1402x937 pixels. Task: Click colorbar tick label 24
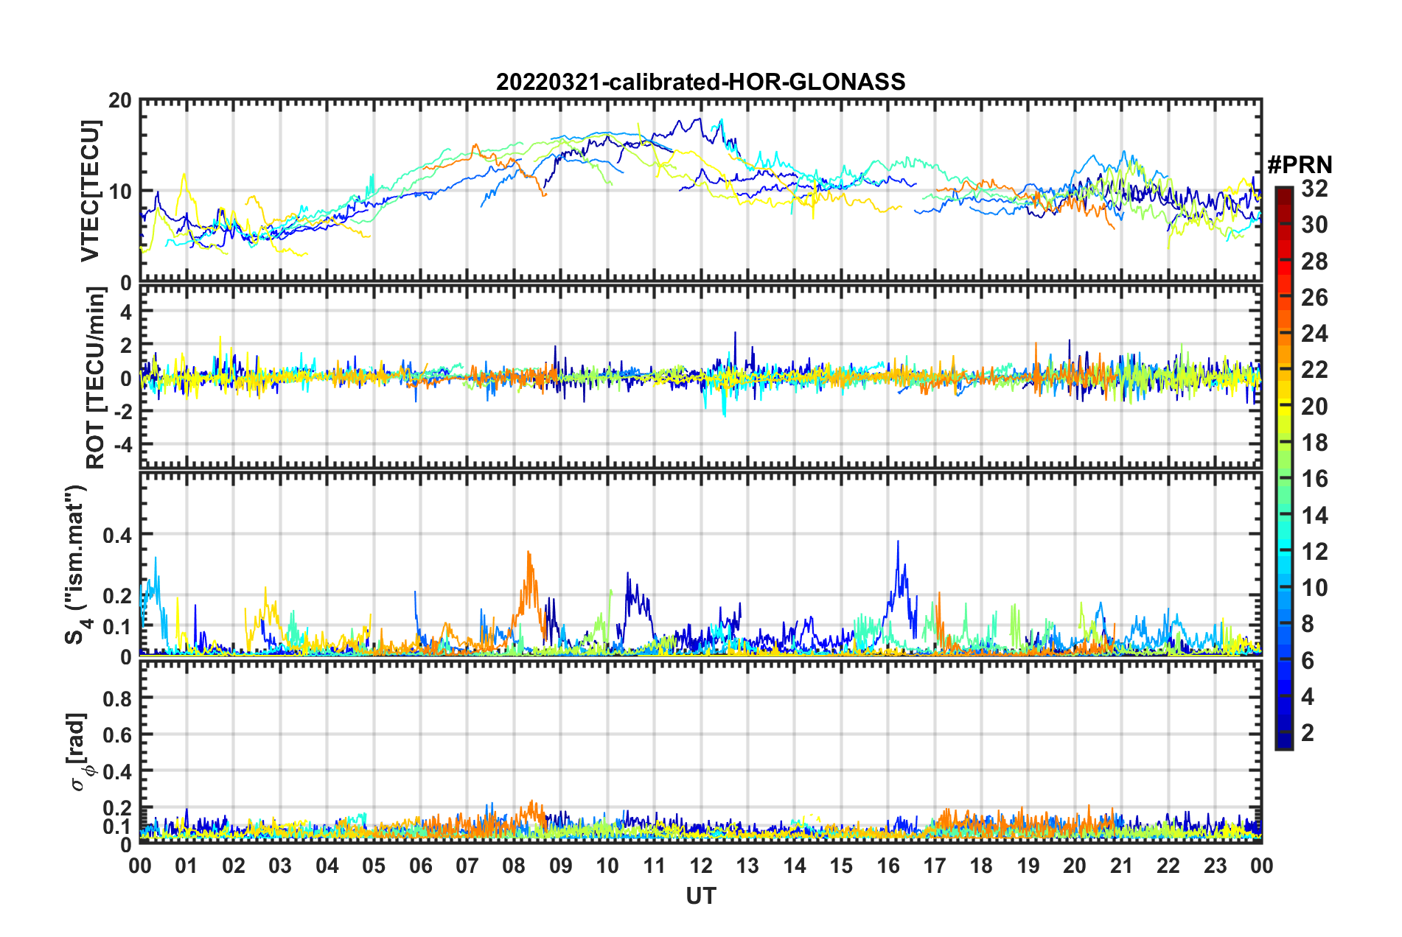coord(1314,334)
